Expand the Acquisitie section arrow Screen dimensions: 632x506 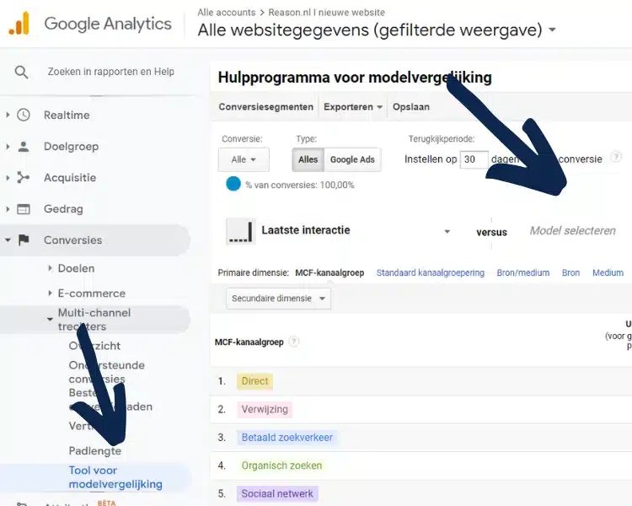click(x=8, y=178)
